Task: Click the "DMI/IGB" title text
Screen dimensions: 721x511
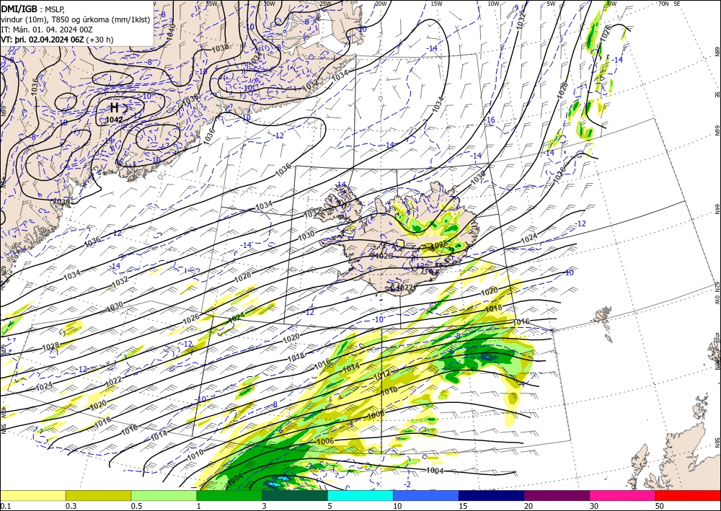Action: click(19, 8)
